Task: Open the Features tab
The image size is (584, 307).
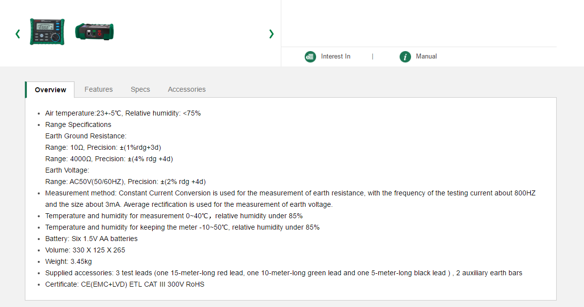Action: (98, 89)
